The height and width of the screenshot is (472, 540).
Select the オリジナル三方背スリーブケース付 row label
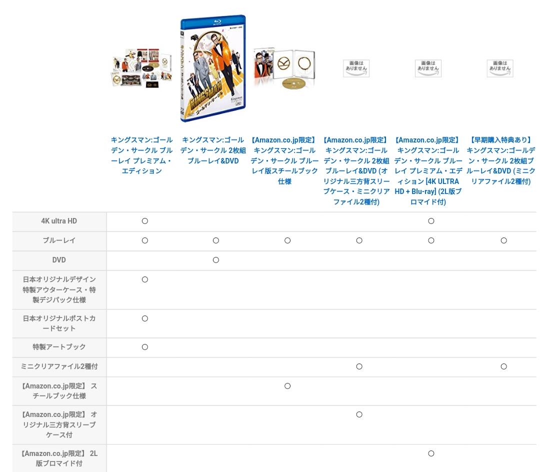click(x=59, y=424)
